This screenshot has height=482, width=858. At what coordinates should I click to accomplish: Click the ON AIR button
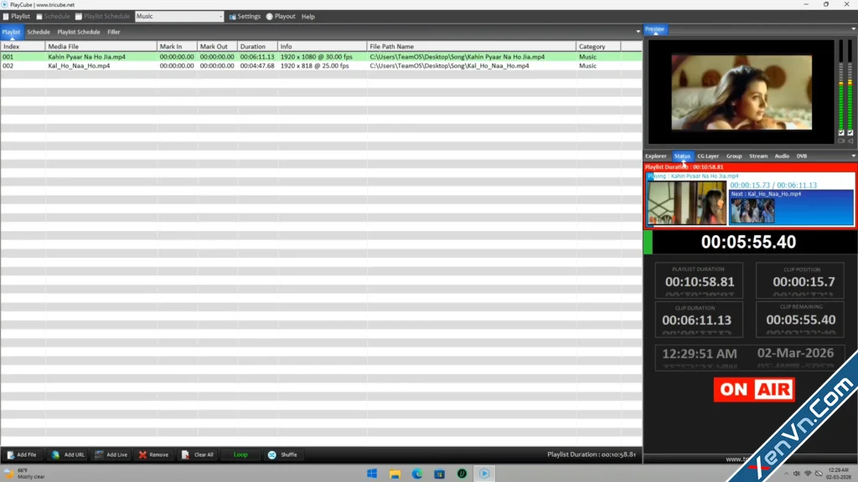click(754, 390)
